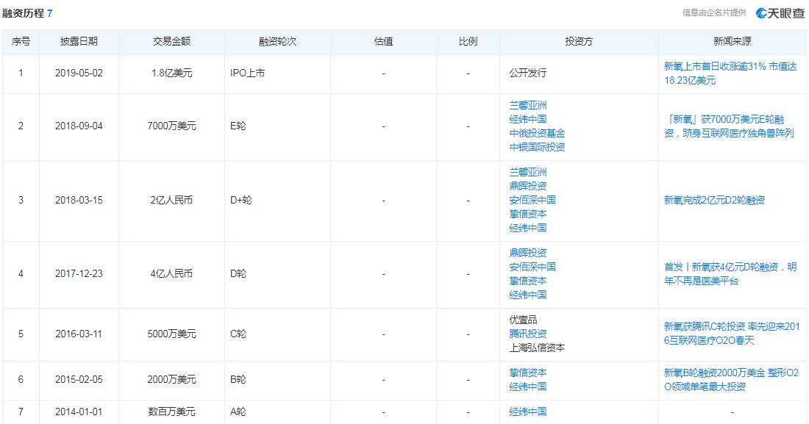Click amount cell 7000万美元
This screenshot has height=424, width=809.
pos(172,126)
